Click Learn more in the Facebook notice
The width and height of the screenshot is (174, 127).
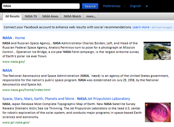pyautogui.click(x=141, y=27)
